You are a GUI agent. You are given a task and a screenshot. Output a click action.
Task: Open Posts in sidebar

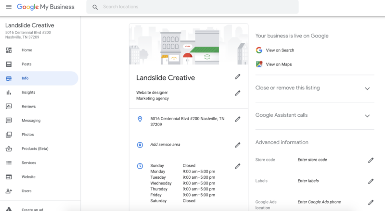[26, 64]
